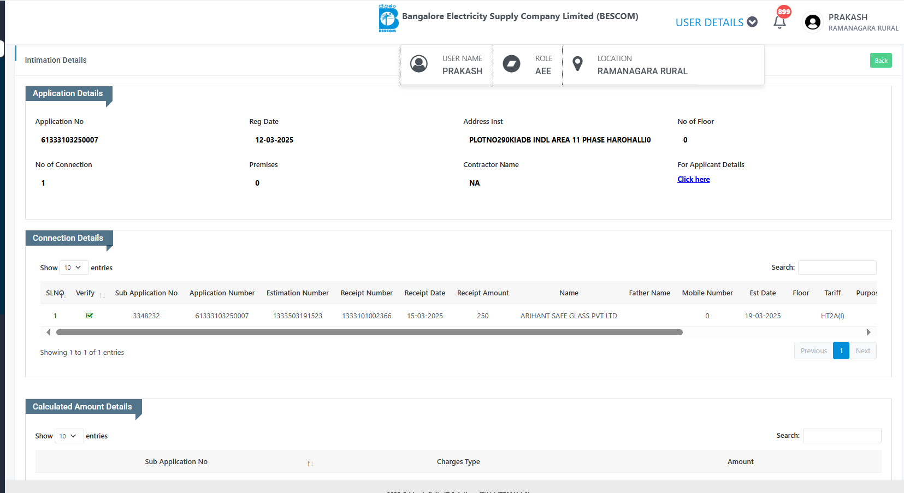Click the Previous pagination button
Image resolution: width=904 pixels, height=493 pixels.
[x=813, y=351]
